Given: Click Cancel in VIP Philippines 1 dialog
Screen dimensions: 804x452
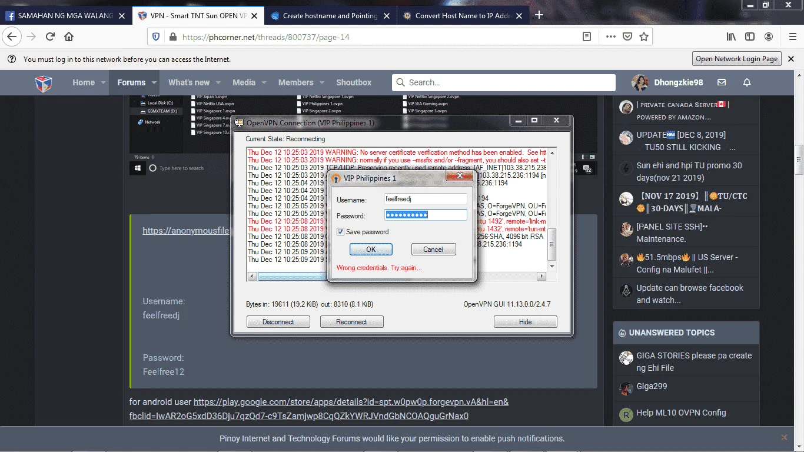Looking at the screenshot, I should click(x=433, y=250).
